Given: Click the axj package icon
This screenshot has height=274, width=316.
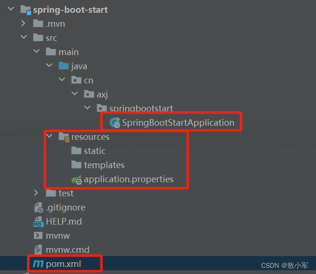Looking at the screenshot, I should coord(89,94).
